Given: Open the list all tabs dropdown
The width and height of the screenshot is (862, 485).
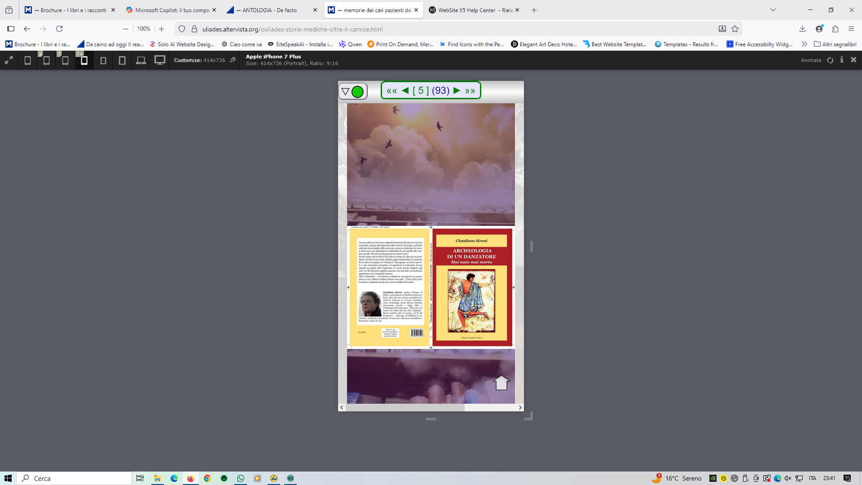Looking at the screenshot, I should pyautogui.click(x=773, y=10).
